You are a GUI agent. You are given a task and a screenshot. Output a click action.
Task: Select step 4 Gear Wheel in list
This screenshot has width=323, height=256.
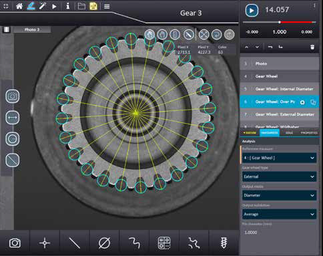[280, 76]
